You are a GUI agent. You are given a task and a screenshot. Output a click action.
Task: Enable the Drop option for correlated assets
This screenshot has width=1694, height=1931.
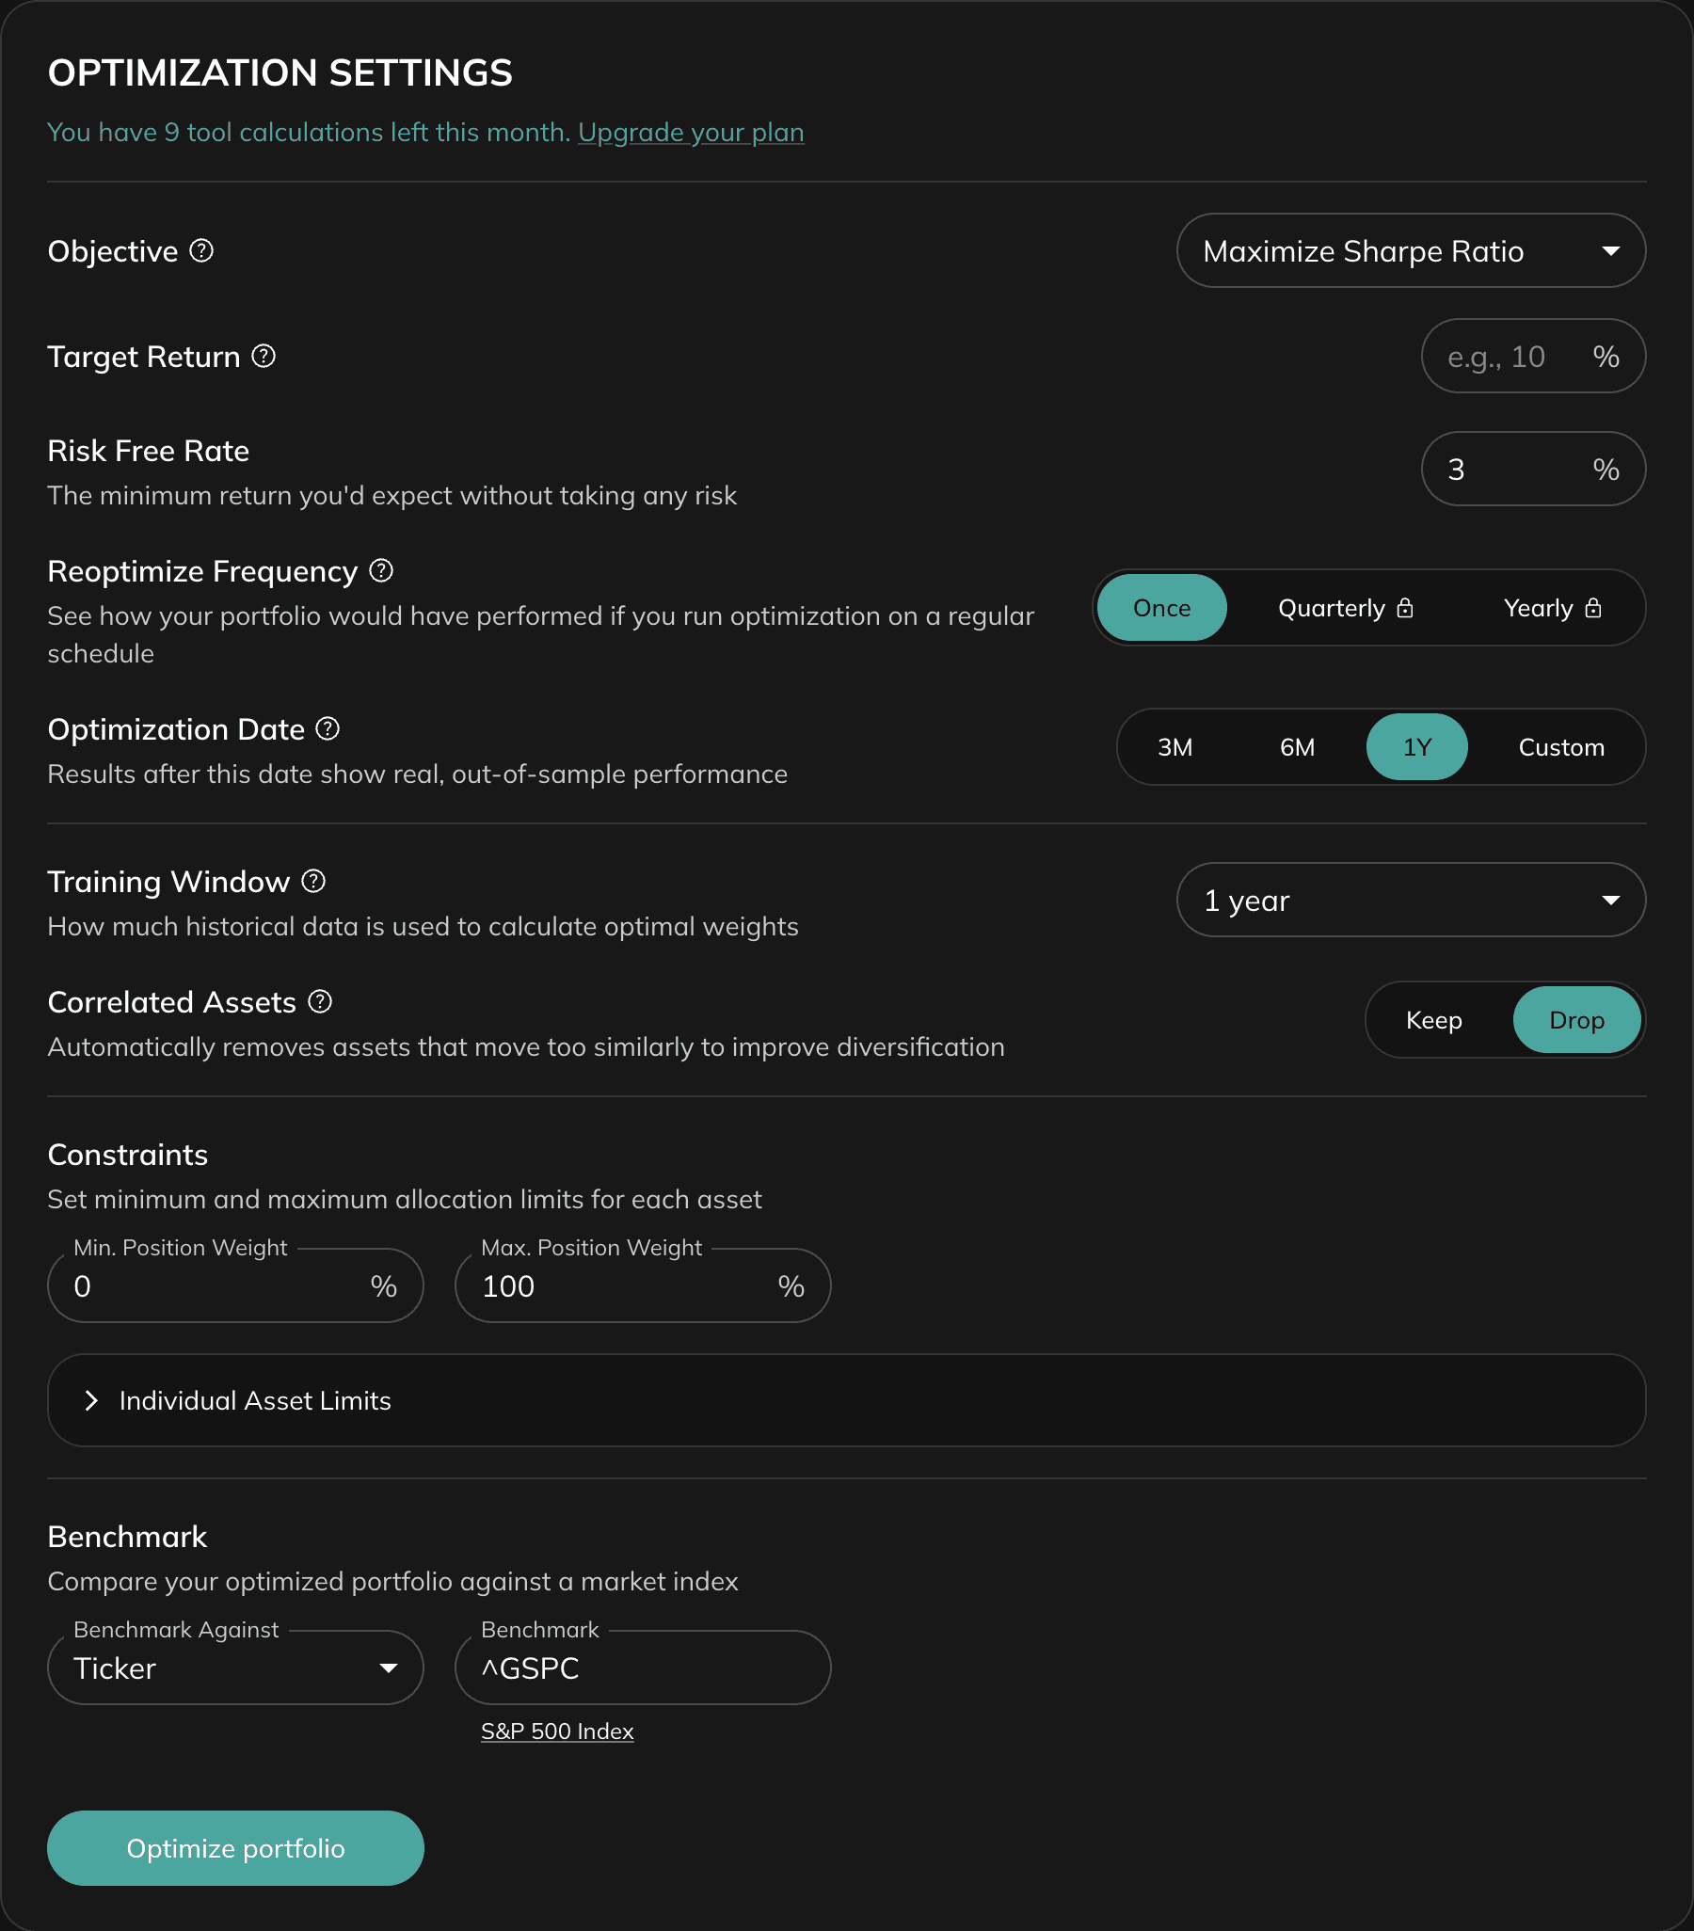point(1576,1019)
